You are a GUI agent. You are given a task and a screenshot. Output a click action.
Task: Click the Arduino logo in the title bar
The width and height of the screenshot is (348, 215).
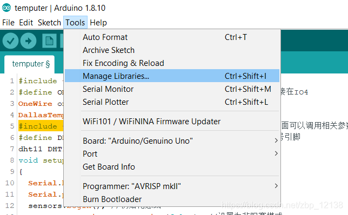tap(6, 8)
